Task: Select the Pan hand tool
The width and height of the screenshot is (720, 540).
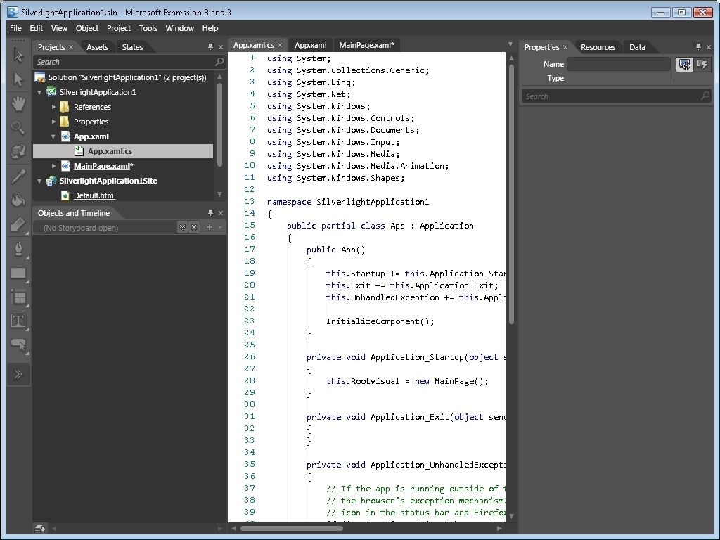Action: [18, 104]
